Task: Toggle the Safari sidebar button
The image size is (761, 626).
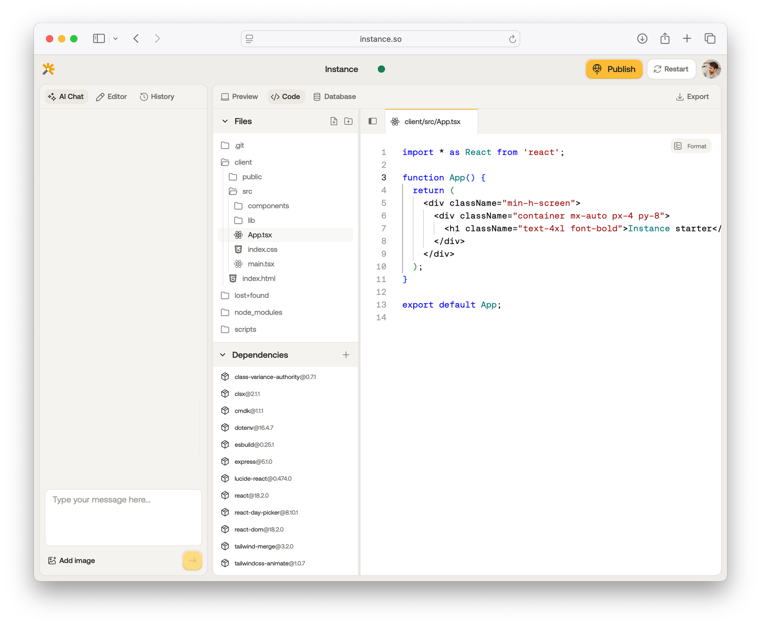Action: [x=99, y=38]
